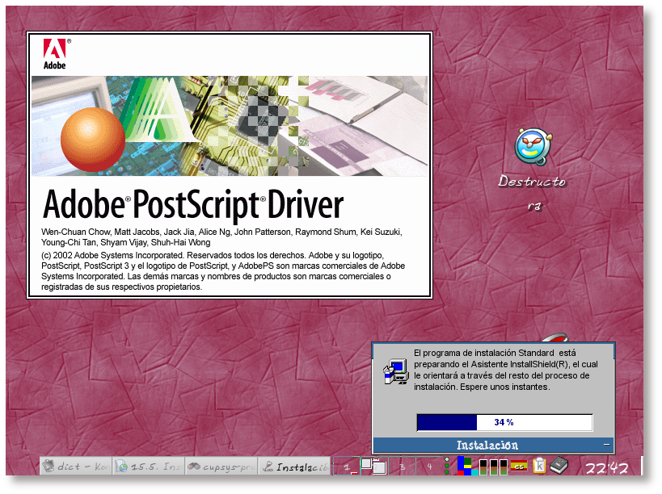
Task: Click the system monitor bars in tray
Action: 493,466
